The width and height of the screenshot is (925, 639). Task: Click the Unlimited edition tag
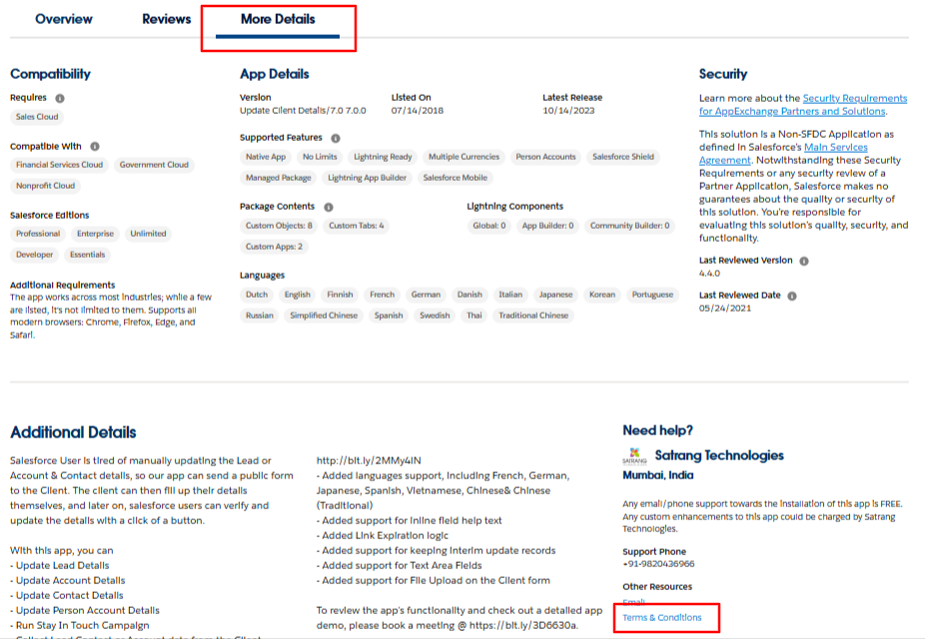148,234
